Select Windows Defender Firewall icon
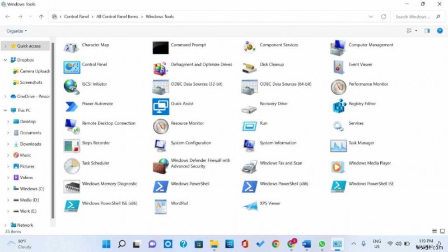The image size is (448, 252). pyautogui.click(x=160, y=166)
